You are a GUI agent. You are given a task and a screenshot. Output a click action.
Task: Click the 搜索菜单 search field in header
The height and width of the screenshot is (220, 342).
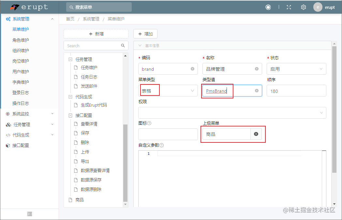click(x=99, y=7)
